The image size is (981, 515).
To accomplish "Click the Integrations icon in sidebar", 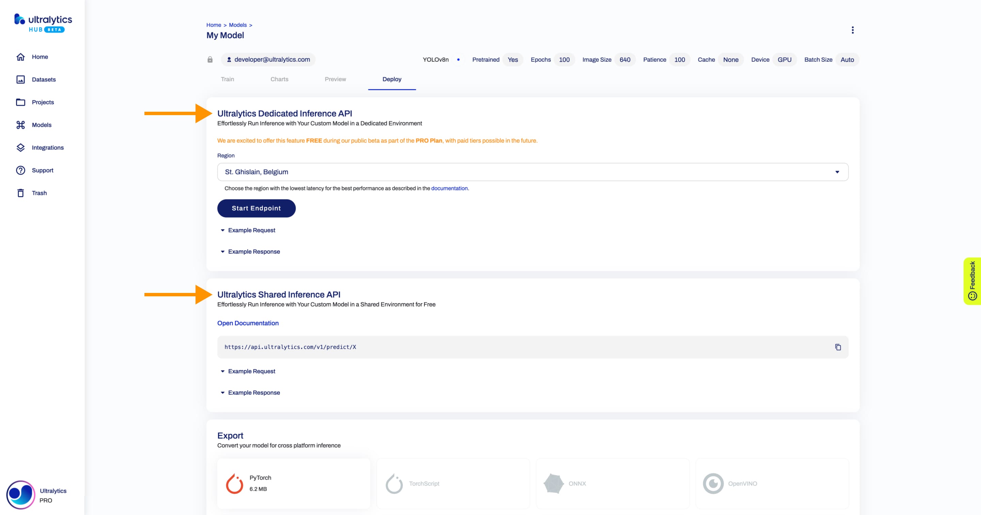I will point(20,147).
